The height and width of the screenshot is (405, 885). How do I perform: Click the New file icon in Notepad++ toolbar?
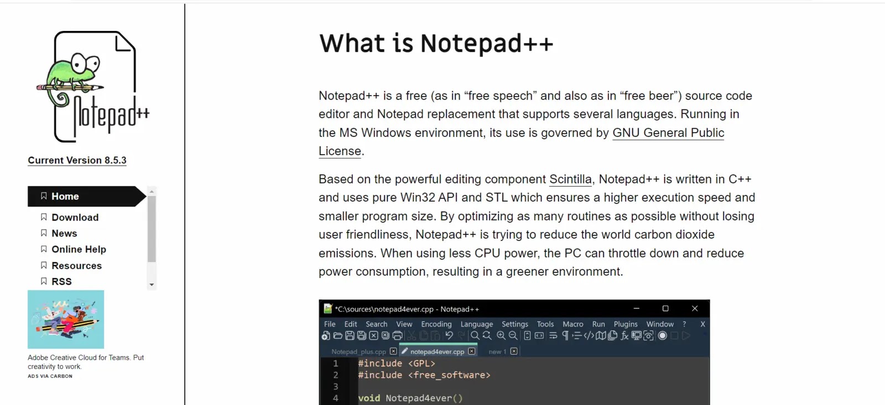pyautogui.click(x=326, y=335)
